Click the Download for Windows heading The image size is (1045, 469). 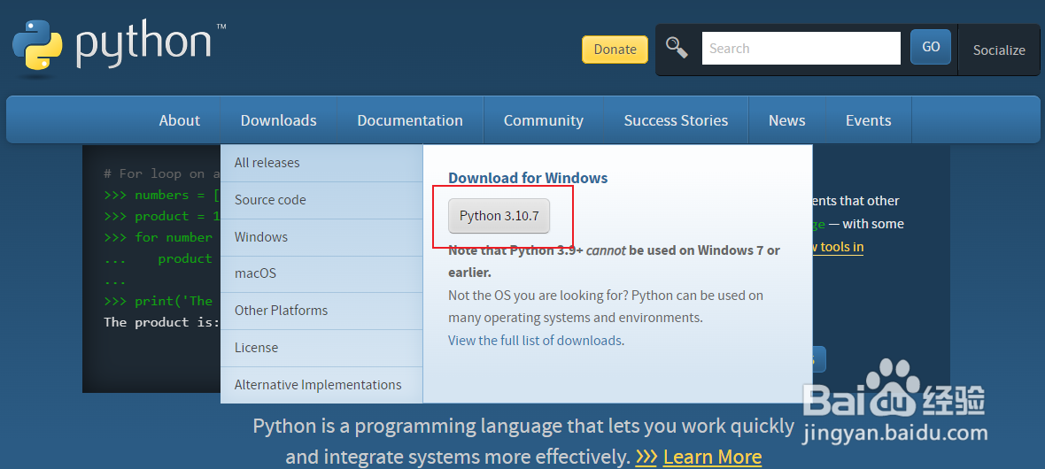tap(528, 178)
